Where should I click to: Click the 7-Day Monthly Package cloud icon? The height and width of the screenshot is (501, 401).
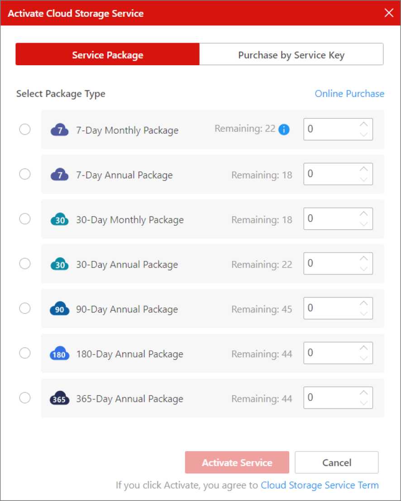[x=59, y=130]
